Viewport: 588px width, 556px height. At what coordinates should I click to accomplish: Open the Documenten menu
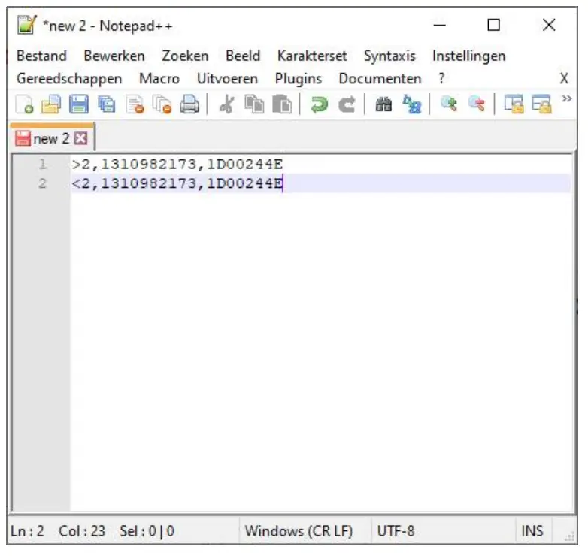[380, 79]
